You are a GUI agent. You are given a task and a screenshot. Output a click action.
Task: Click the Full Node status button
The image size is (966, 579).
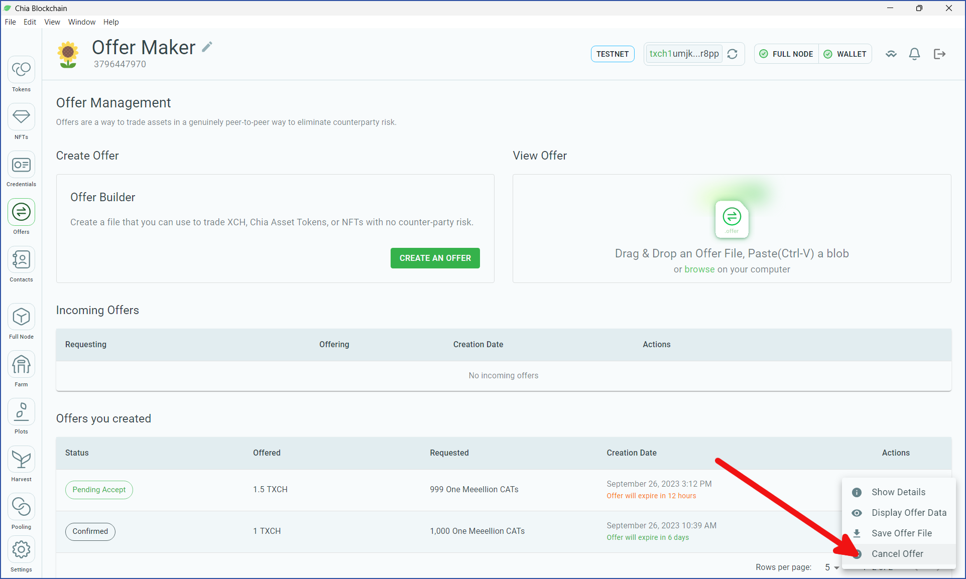pos(787,54)
